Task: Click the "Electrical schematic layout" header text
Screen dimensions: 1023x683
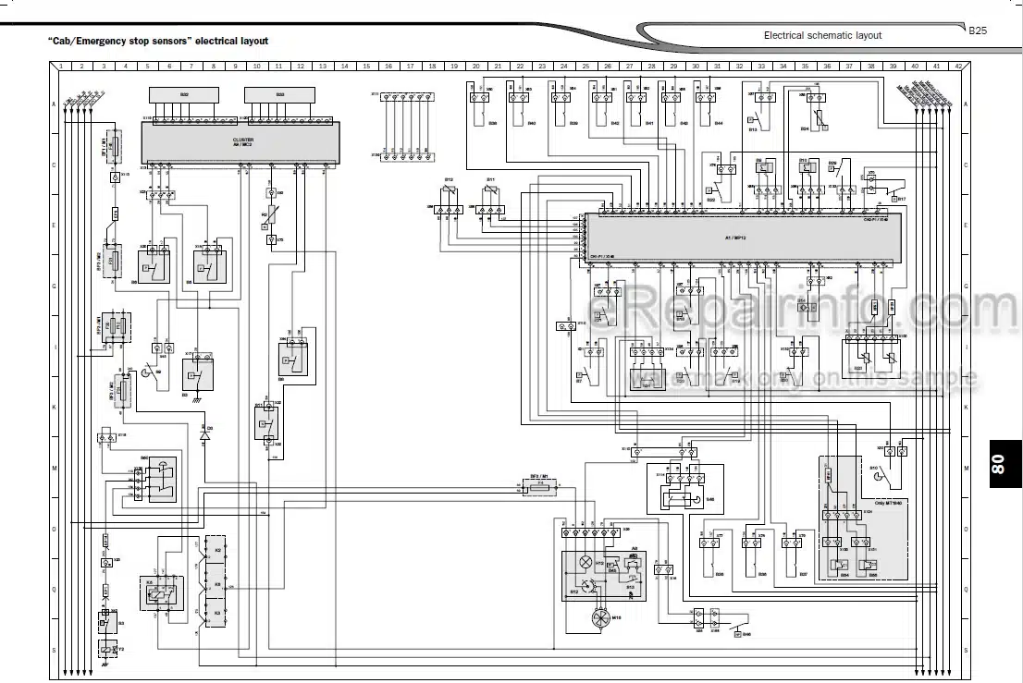Action: tap(822, 35)
